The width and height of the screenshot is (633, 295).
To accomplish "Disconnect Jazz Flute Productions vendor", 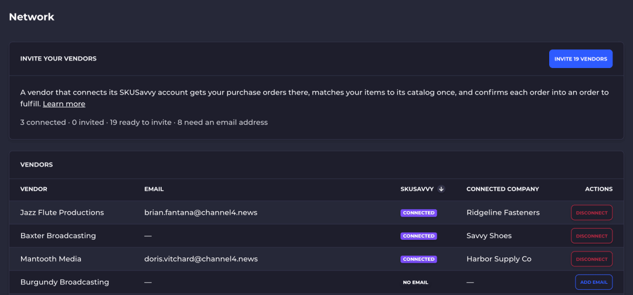I will pos(591,212).
